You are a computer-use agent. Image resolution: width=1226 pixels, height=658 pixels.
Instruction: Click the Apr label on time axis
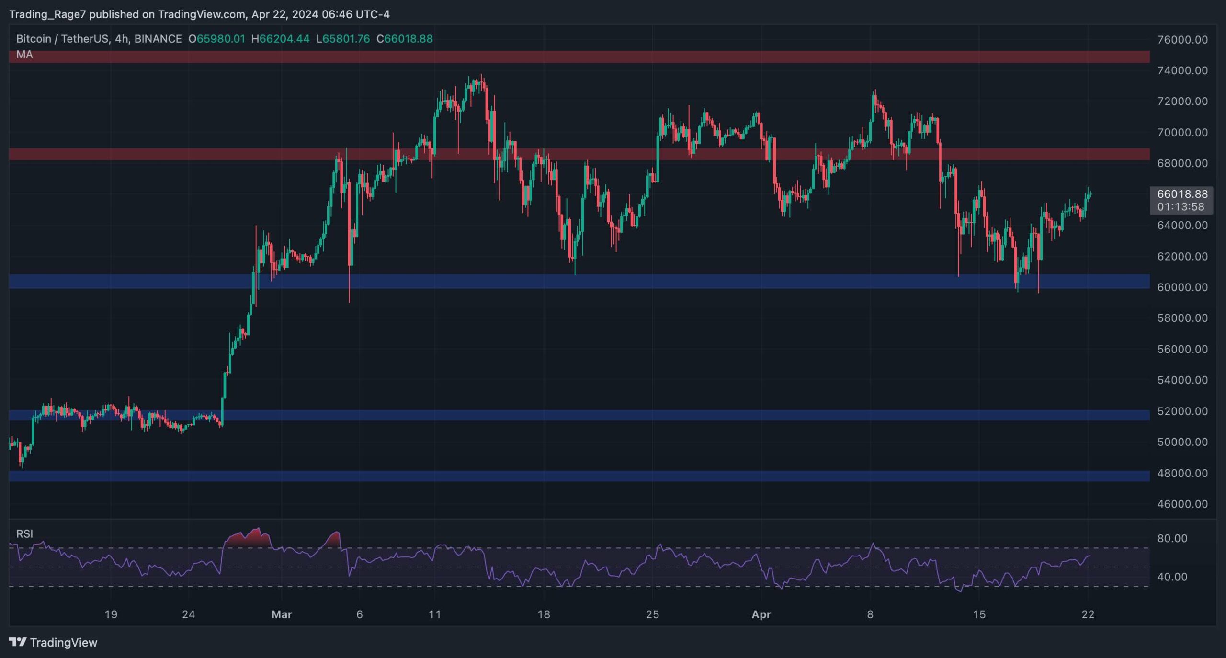coord(761,614)
